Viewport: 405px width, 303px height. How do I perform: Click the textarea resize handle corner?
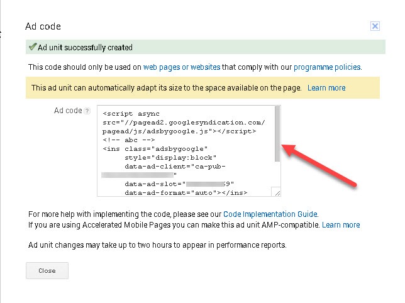[x=277, y=193]
